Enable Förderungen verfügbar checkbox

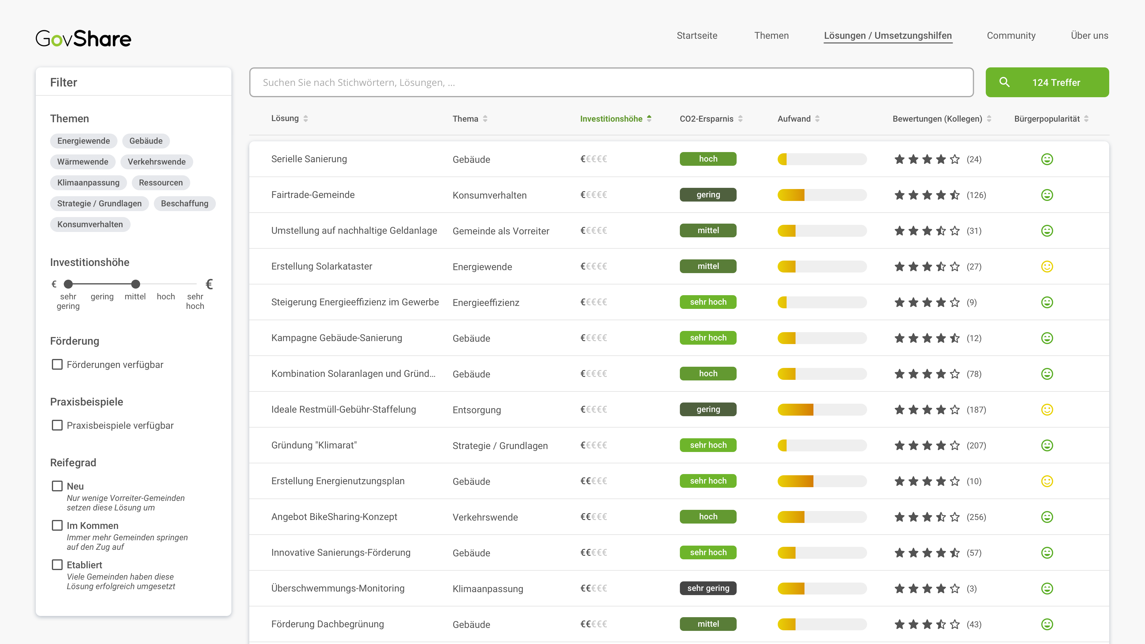[x=57, y=364]
